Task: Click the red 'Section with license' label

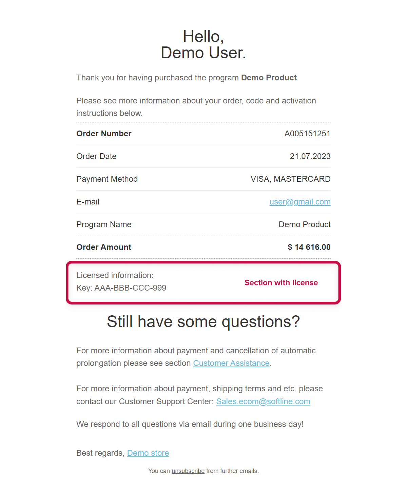Action: pyautogui.click(x=281, y=283)
